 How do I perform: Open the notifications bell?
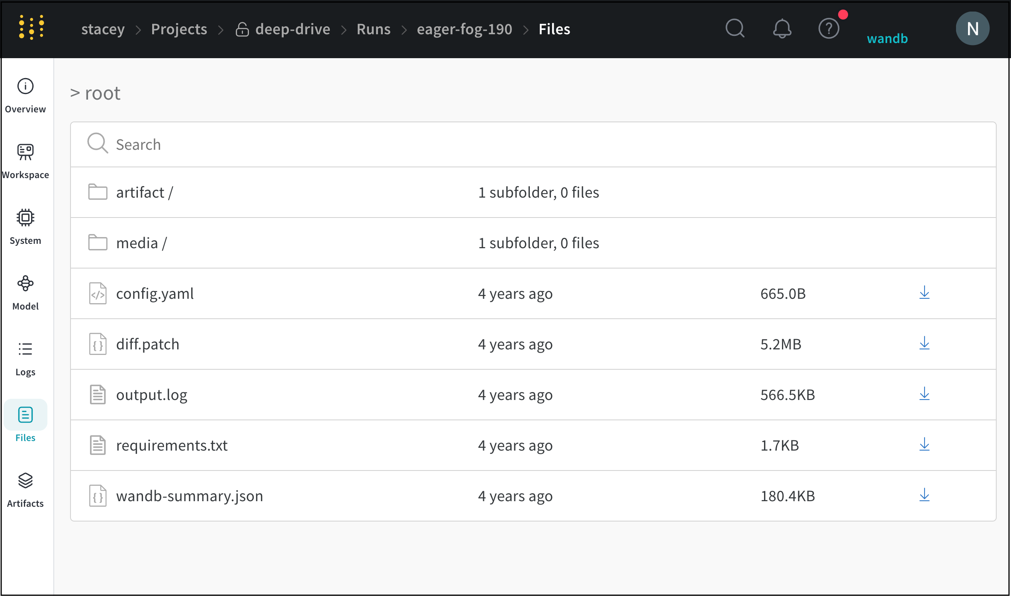pyautogui.click(x=782, y=28)
